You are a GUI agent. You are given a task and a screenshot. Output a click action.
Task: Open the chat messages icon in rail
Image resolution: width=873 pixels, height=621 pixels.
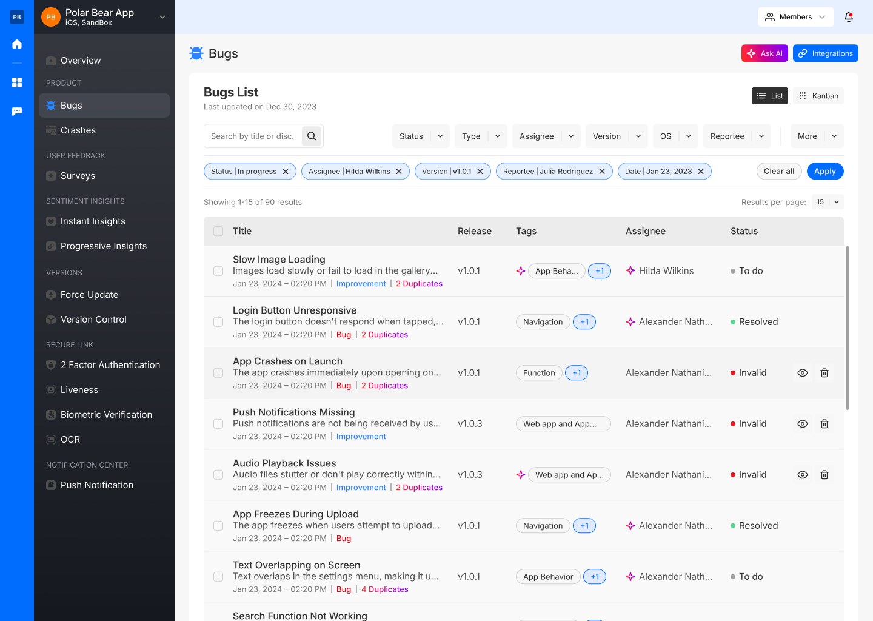pyautogui.click(x=17, y=112)
